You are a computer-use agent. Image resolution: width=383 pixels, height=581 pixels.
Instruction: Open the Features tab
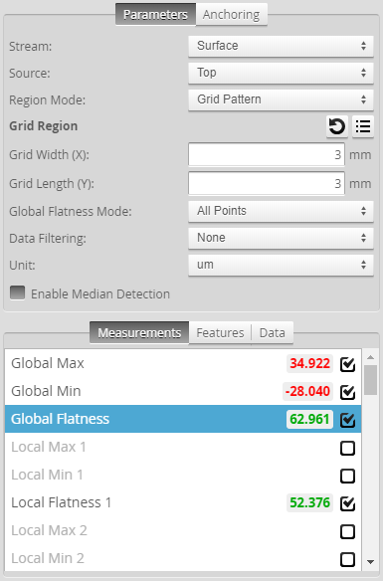tap(220, 332)
